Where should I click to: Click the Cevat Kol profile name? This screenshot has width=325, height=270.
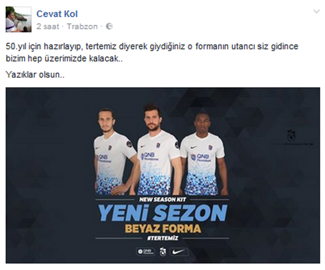pyautogui.click(x=57, y=14)
